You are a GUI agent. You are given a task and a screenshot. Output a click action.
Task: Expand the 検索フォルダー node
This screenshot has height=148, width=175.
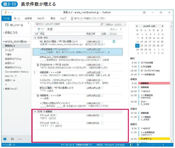(x=4, y=89)
